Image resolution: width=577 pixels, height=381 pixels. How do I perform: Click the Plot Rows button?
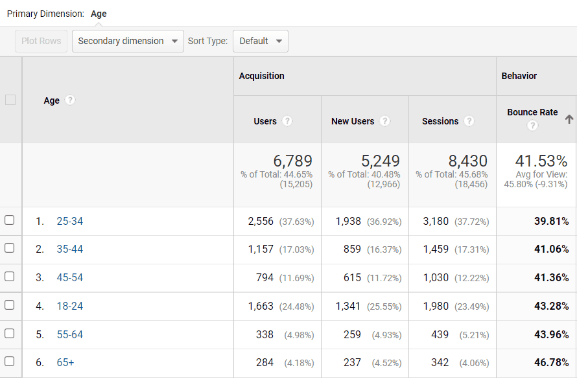point(41,41)
